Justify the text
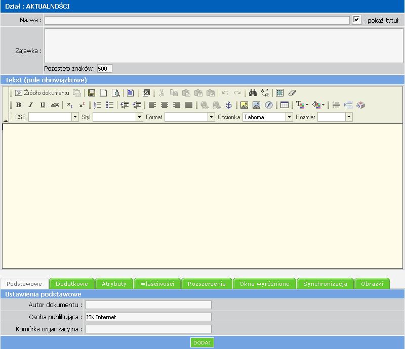This screenshot has height=349, width=405. (189, 105)
